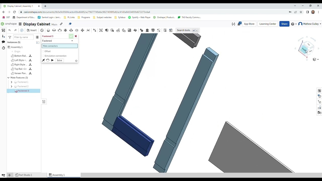Image resolution: width=322 pixels, height=181 pixels.
Task: Select the Fastened mate tool
Action: pos(48,30)
